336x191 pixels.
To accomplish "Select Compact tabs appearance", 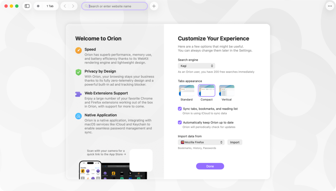I will [x=207, y=93].
